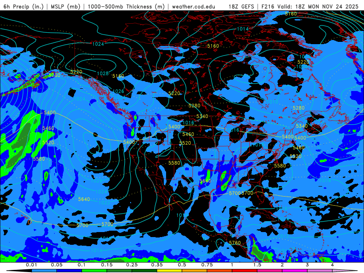
Task: Click the 1028 pressure contour label
Action: 103,74
